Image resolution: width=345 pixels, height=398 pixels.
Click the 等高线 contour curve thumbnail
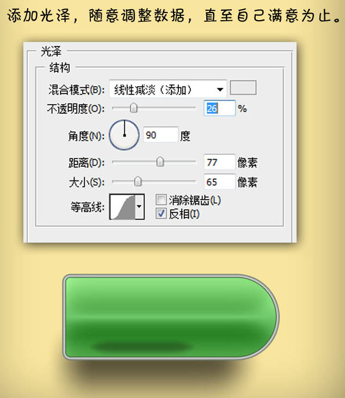[x=122, y=207]
